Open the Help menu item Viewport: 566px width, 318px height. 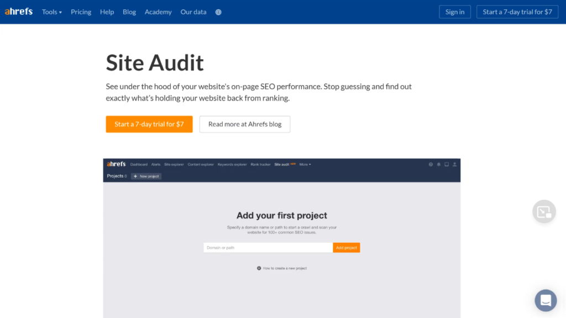(x=107, y=12)
